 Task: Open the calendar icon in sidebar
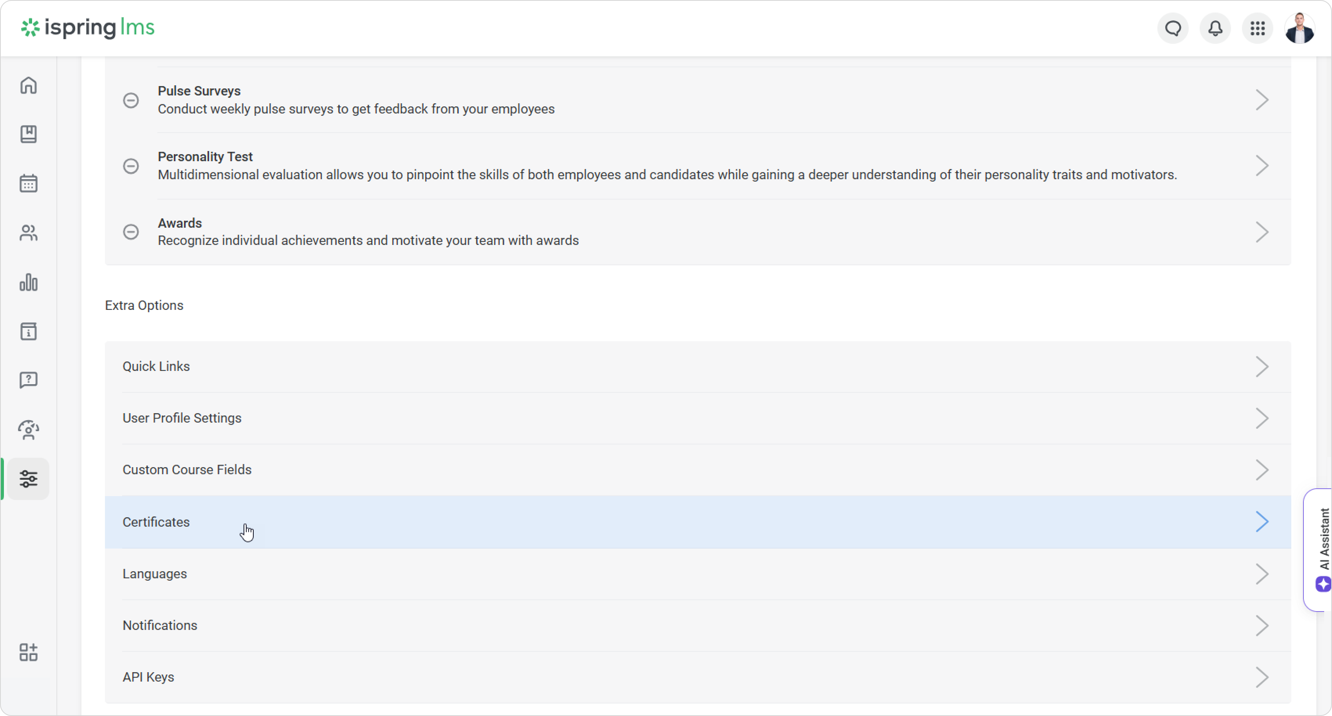click(29, 183)
